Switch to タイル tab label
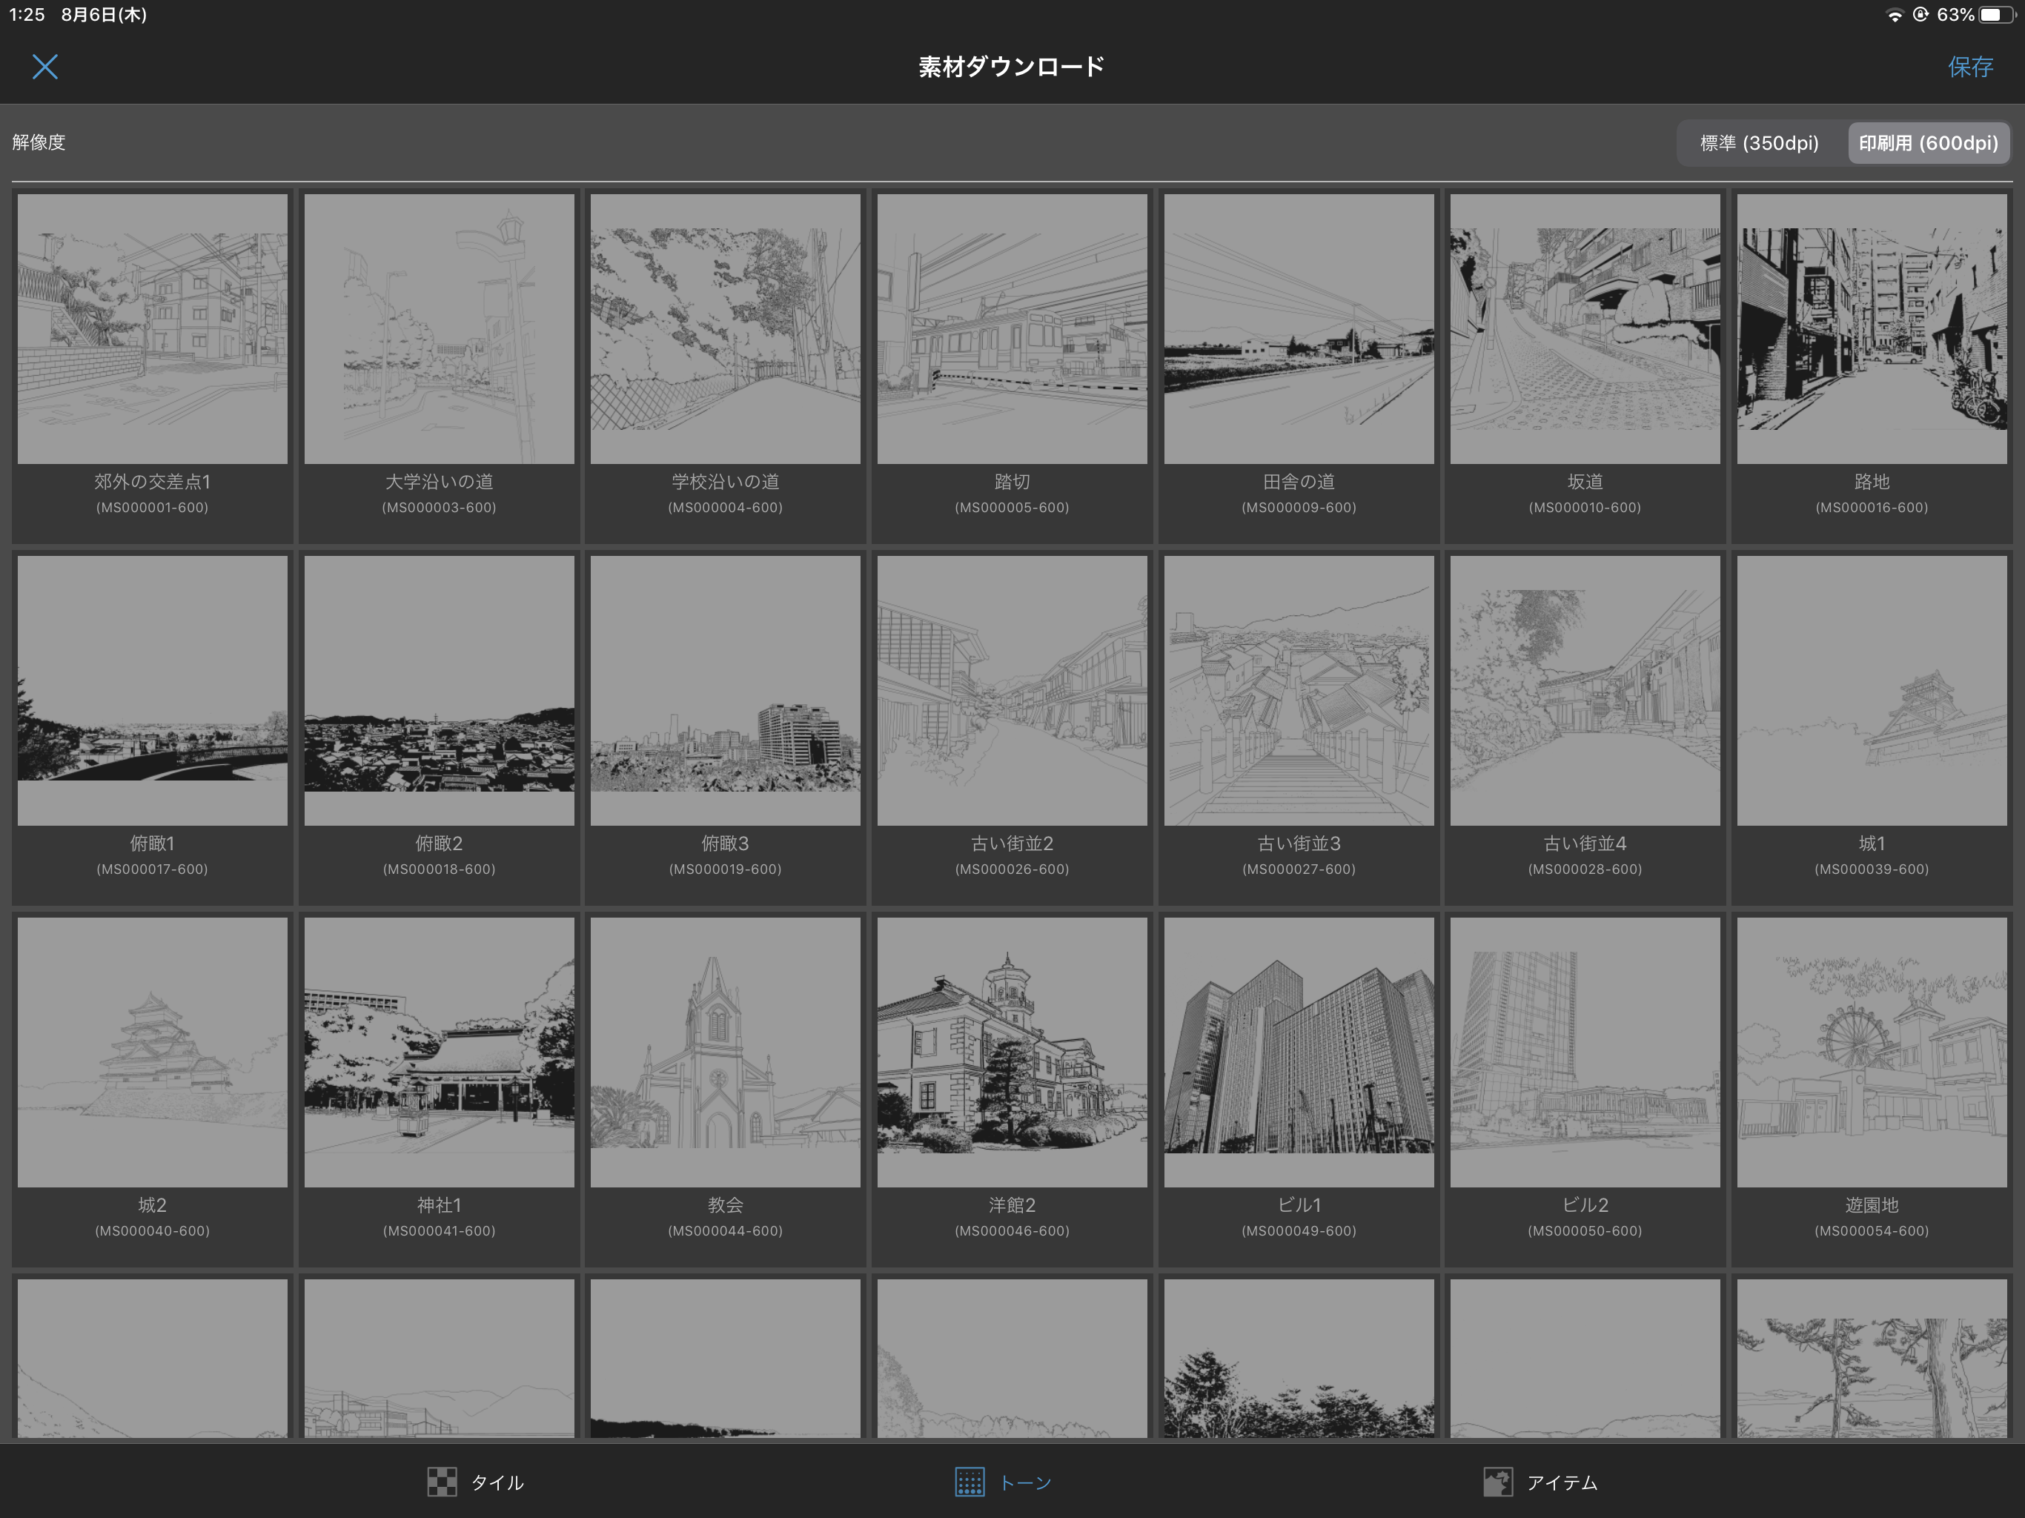Viewport: 2025px width, 1518px height. (x=497, y=1482)
